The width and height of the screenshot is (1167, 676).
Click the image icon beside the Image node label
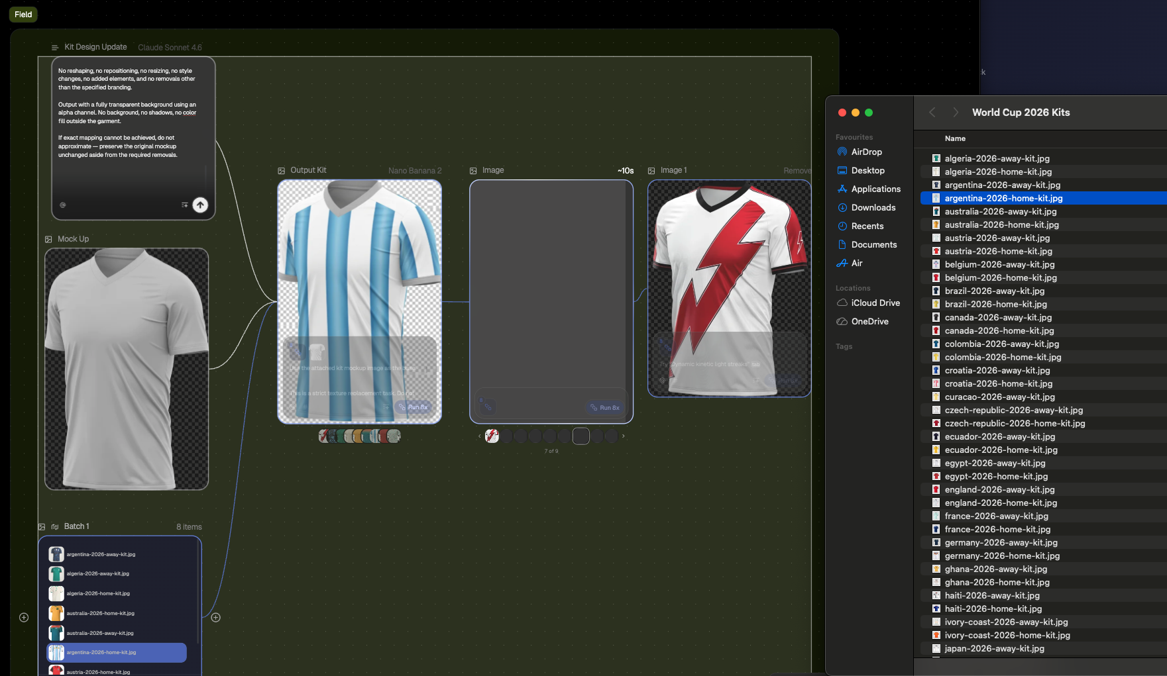[473, 171]
